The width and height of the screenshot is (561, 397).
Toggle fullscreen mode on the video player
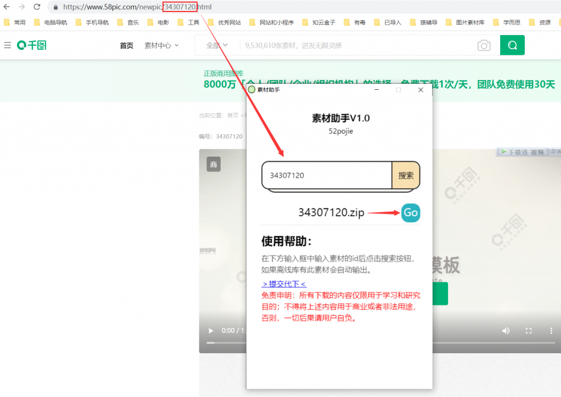(528, 331)
